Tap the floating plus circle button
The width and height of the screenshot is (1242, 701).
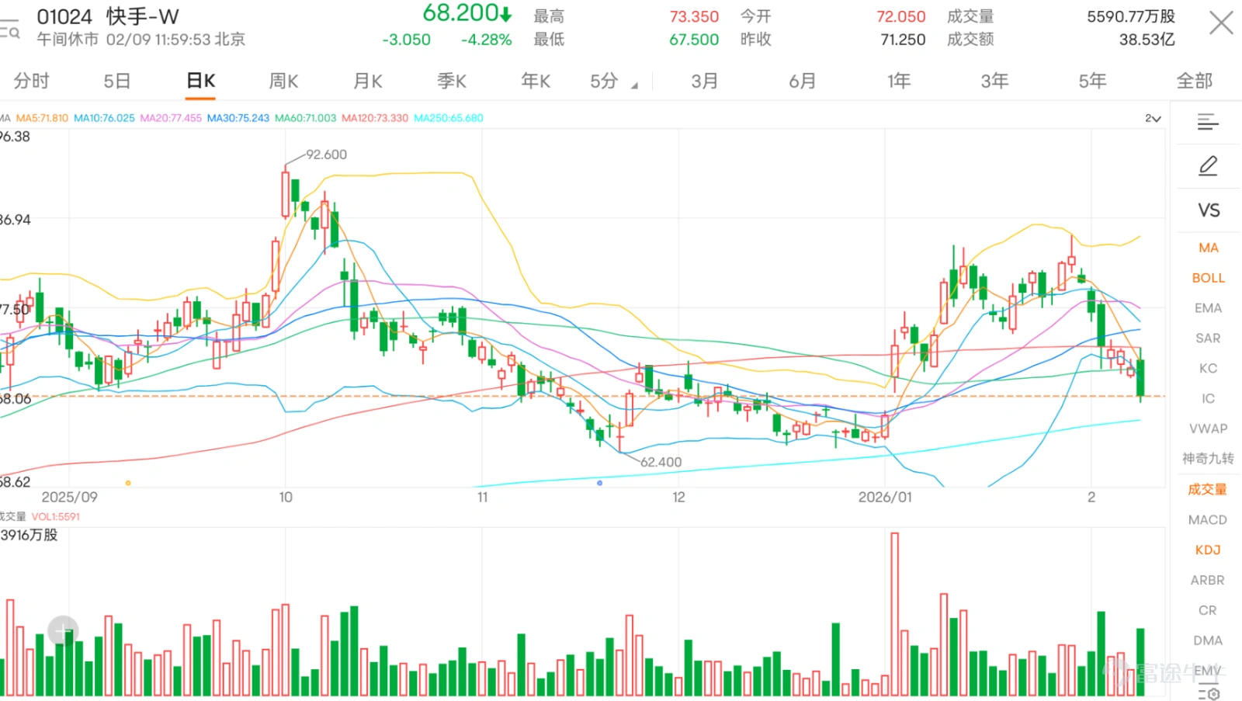pyautogui.click(x=63, y=631)
